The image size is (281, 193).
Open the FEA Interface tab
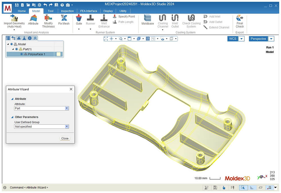(89, 11)
